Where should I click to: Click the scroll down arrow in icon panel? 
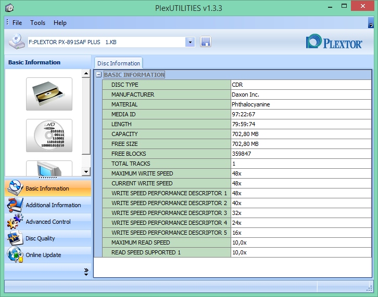(x=86, y=172)
